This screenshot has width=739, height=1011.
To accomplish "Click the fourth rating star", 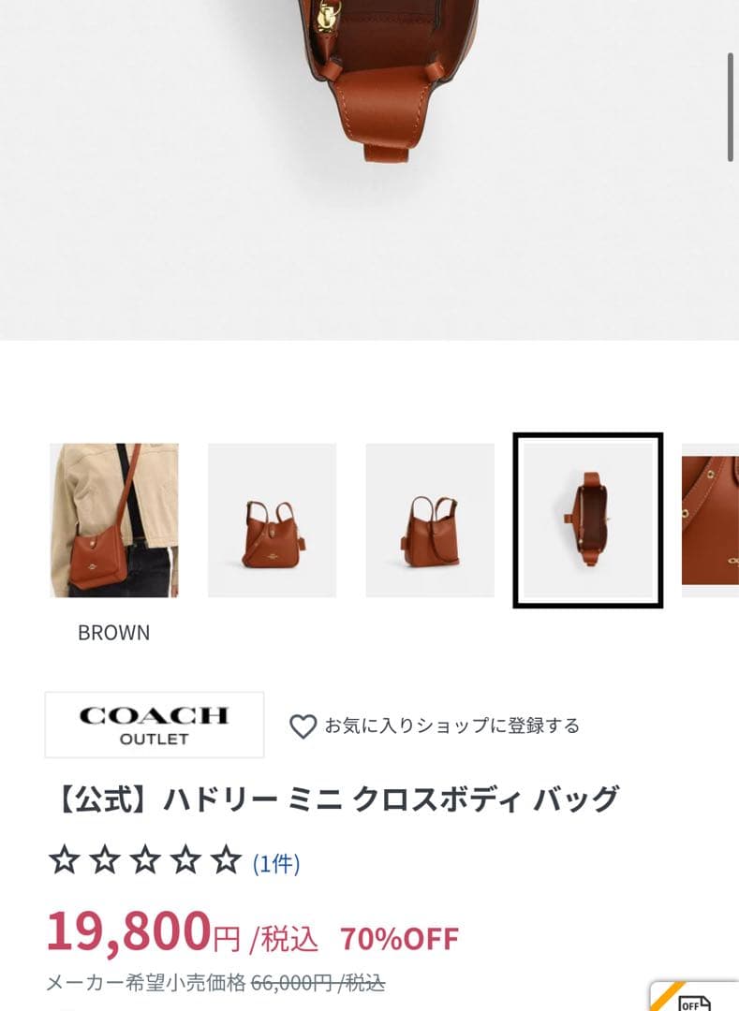I will coord(185,860).
